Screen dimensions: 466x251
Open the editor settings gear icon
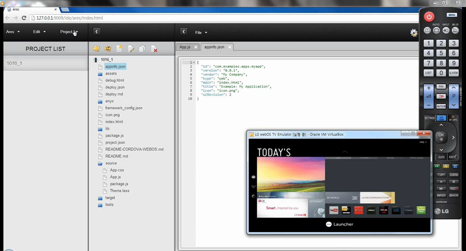(x=414, y=33)
